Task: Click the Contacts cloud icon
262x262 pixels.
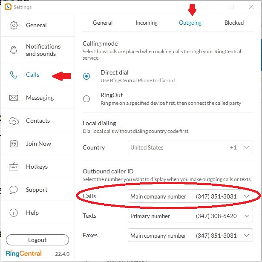Action: coord(14,121)
